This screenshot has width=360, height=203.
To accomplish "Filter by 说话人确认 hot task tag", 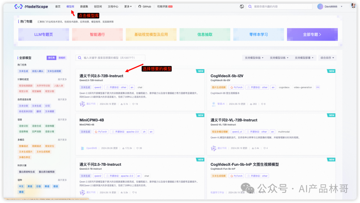I will pyautogui.click(x=38, y=71).
